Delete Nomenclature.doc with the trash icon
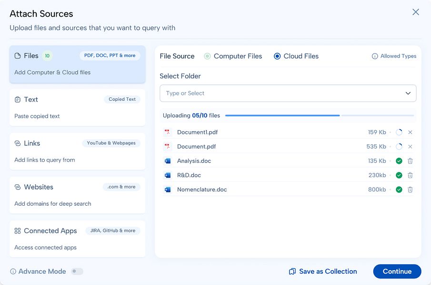The image size is (431, 285). 410,190
